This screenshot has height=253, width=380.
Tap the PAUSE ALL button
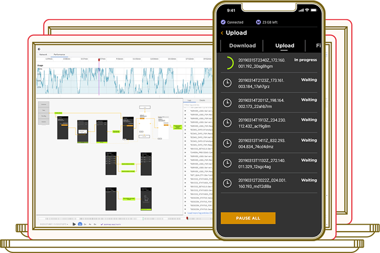coord(248,218)
